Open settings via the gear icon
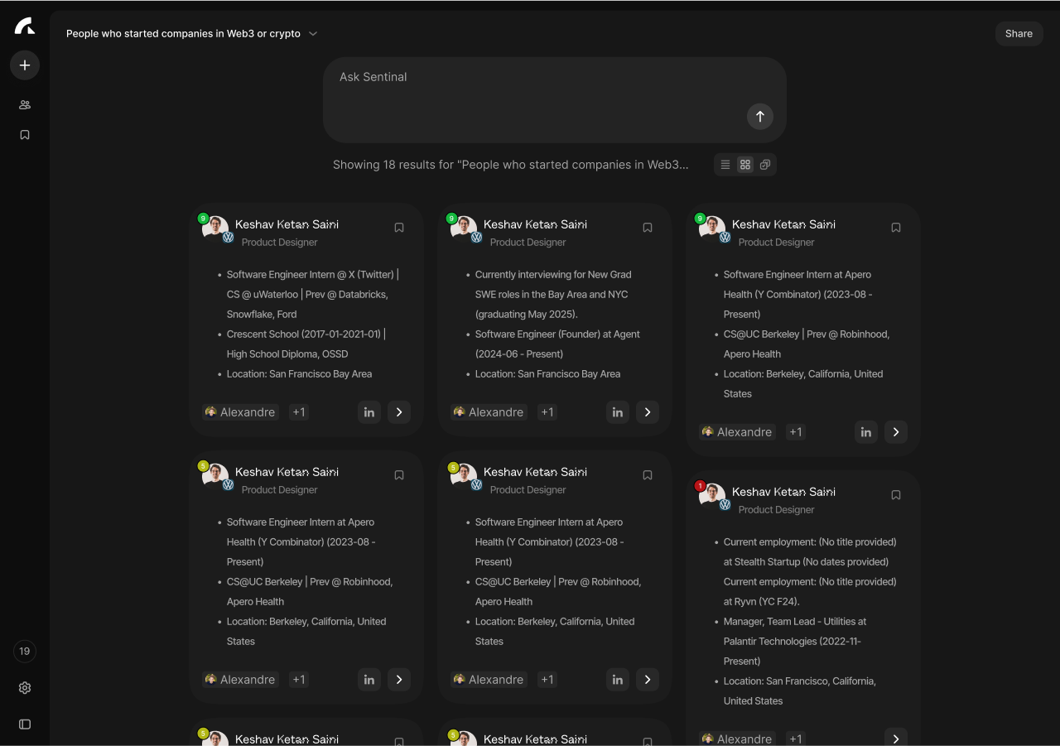Viewport: 1060px width, 746px height. [25, 687]
